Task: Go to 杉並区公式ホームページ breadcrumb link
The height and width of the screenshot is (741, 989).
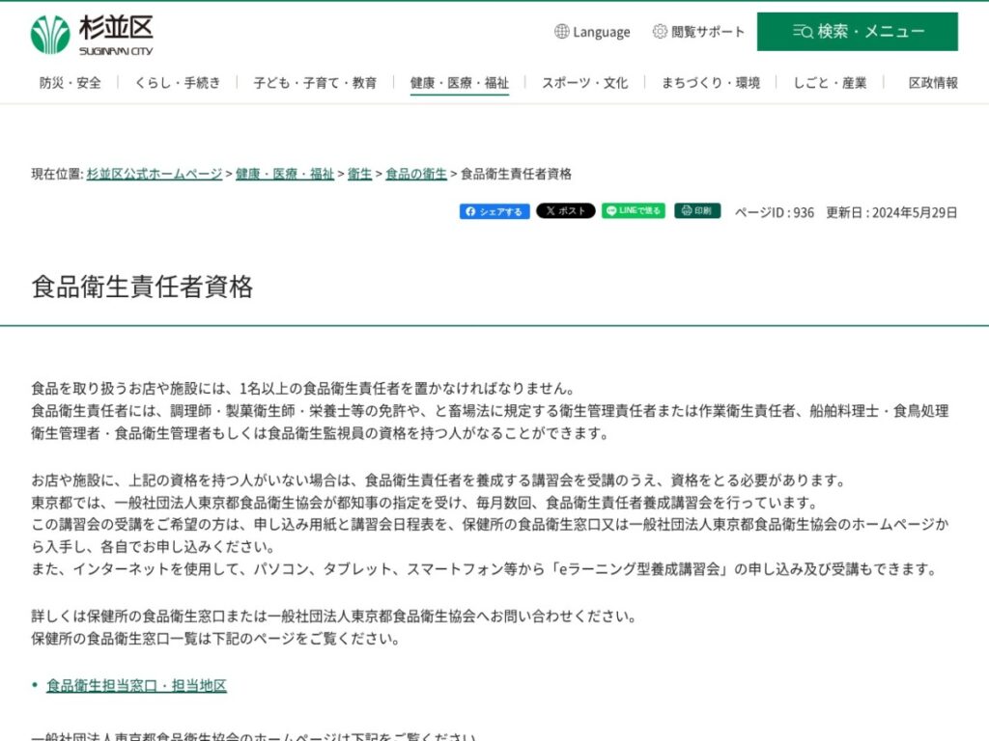Action: (x=155, y=174)
